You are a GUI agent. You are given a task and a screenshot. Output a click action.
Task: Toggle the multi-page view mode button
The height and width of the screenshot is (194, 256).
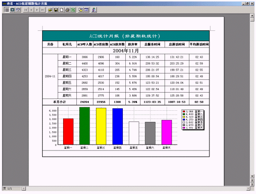[x=18, y=10]
